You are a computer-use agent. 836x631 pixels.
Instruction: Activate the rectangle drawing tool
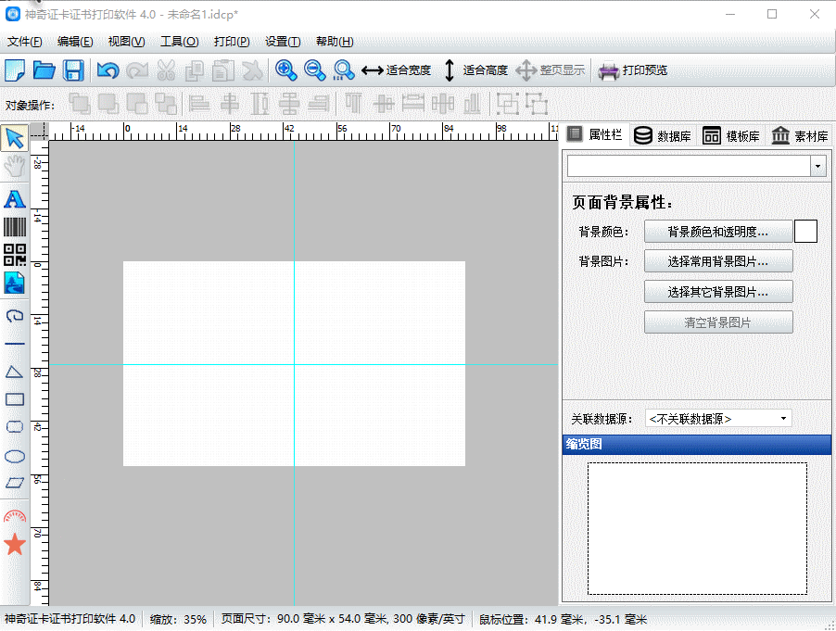[14, 399]
